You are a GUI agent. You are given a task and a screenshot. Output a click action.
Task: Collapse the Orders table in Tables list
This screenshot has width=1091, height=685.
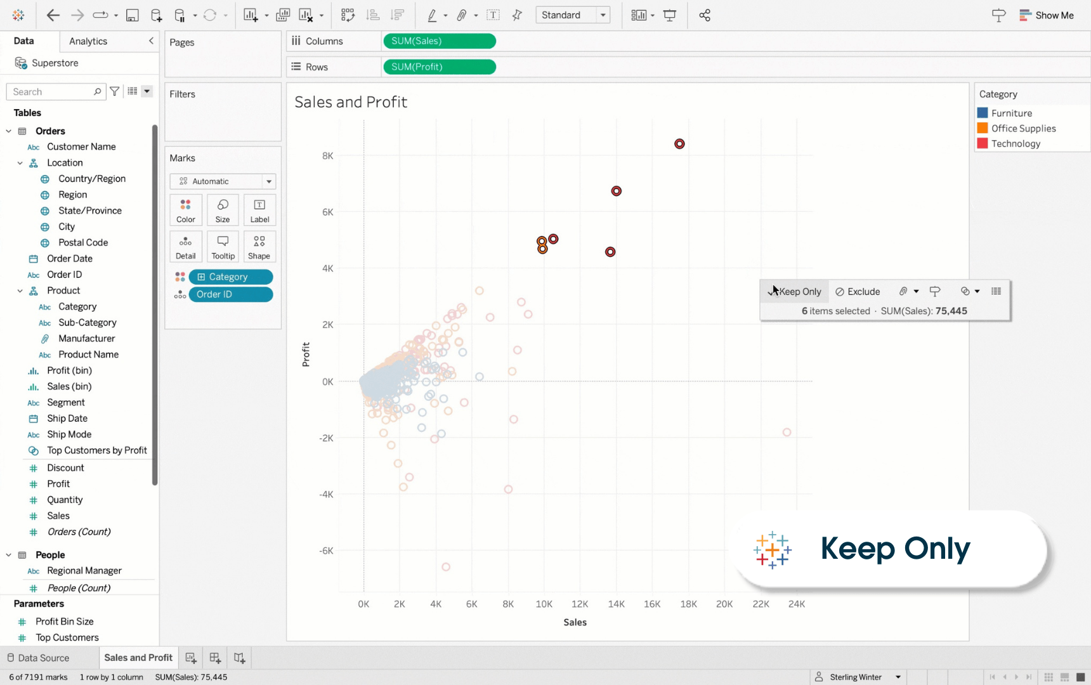coord(8,131)
